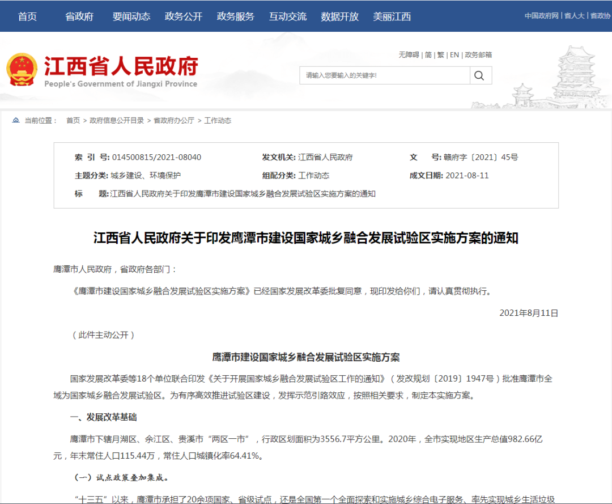Switch language to EN
Image resolution: width=612 pixels, height=504 pixels.
(x=454, y=55)
